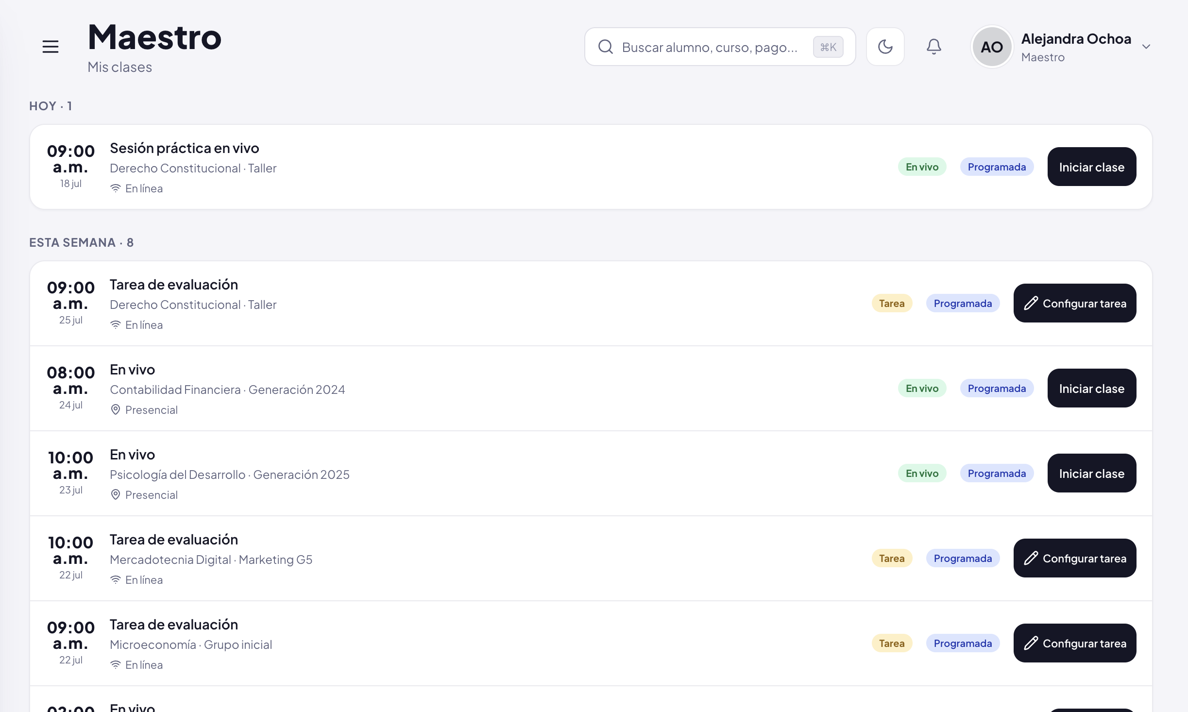
Task: Click the Maestro page heading
Action: pyautogui.click(x=154, y=37)
